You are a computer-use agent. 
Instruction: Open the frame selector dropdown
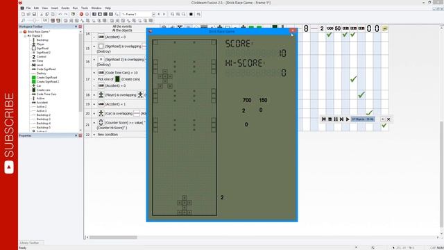pos(153,14)
